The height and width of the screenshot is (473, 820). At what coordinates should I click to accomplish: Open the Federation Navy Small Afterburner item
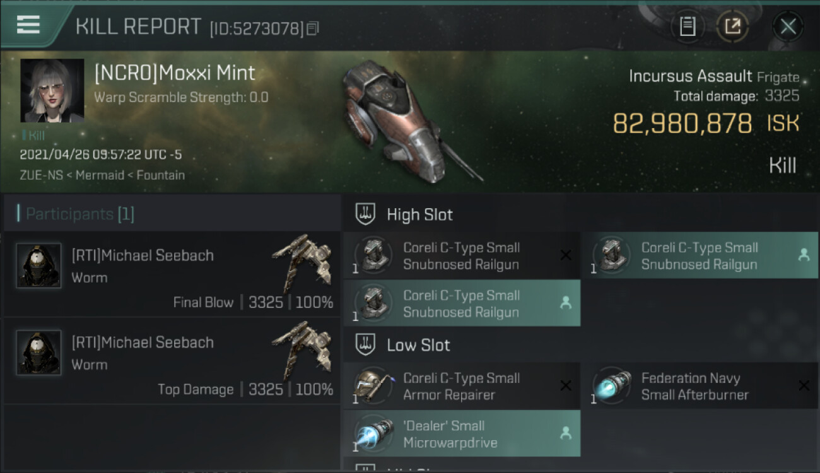tap(700, 386)
